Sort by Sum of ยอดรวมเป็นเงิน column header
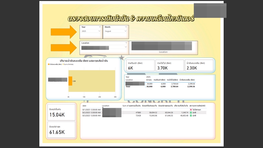Screen dimensions: 263x148 coord(131,106)
